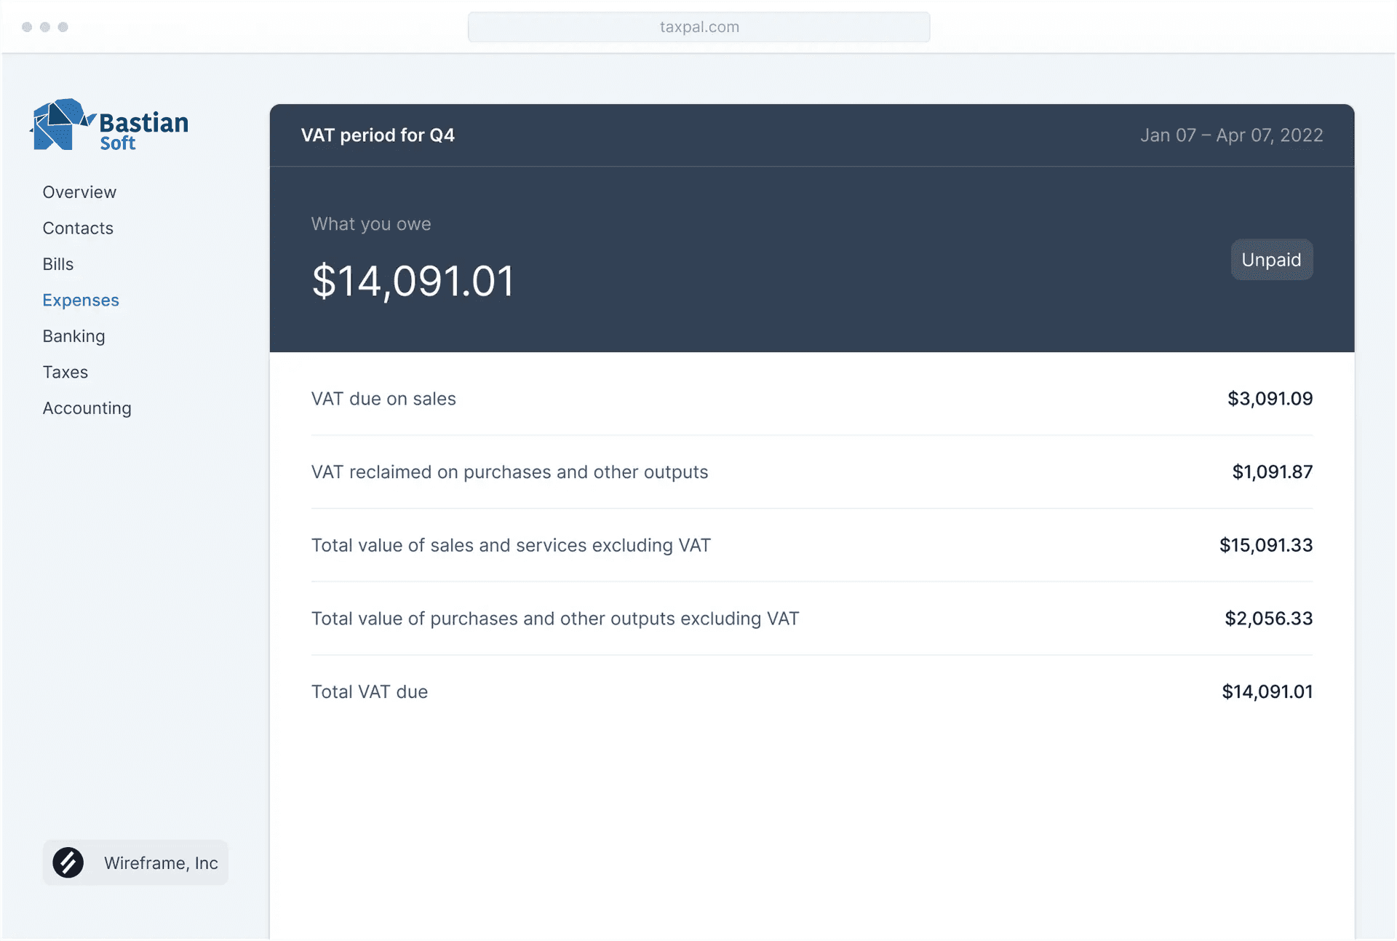The height and width of the screenshot is (941, 1397).
Task: Select the VAT reclaimed on purchases row
Action: coord(811,472)
